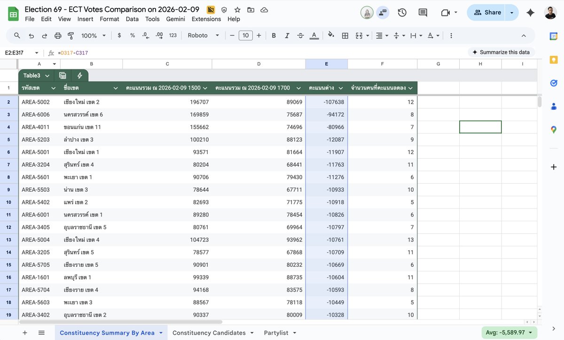
Task: Open text wrapping dropdown
Action: click(416, 35)
